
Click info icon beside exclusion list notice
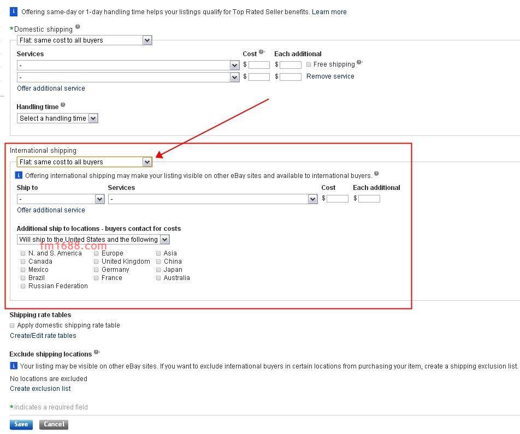[x=13, y=366]
